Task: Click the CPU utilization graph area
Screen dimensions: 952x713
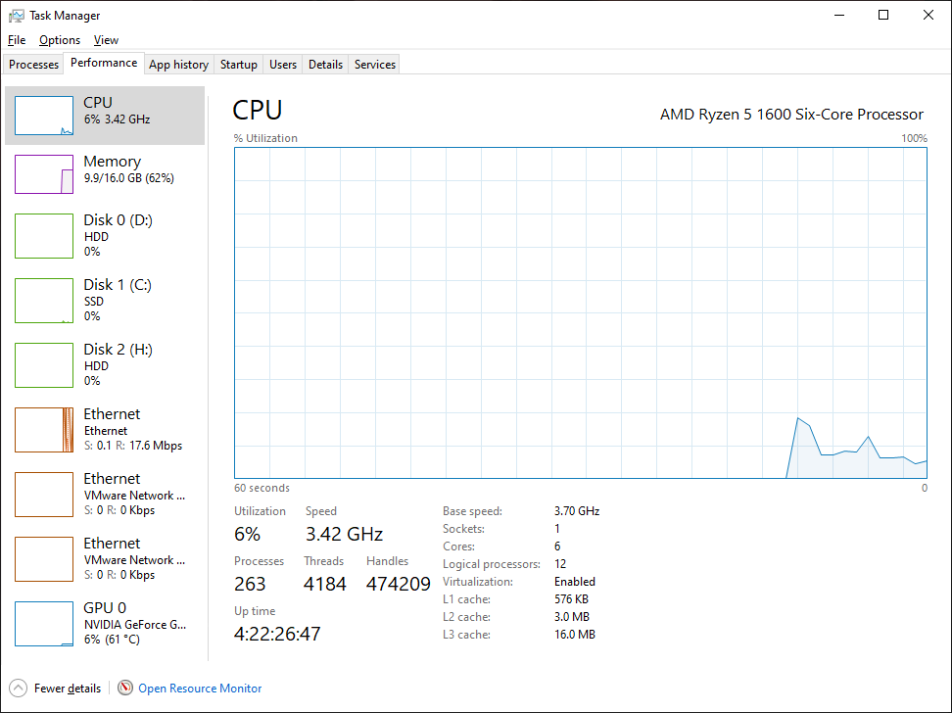Action: click(x=581, y=312)
